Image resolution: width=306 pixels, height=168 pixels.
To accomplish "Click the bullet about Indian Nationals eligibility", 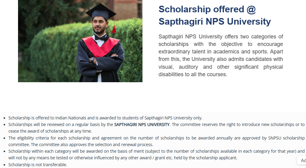I will [106, 118].
